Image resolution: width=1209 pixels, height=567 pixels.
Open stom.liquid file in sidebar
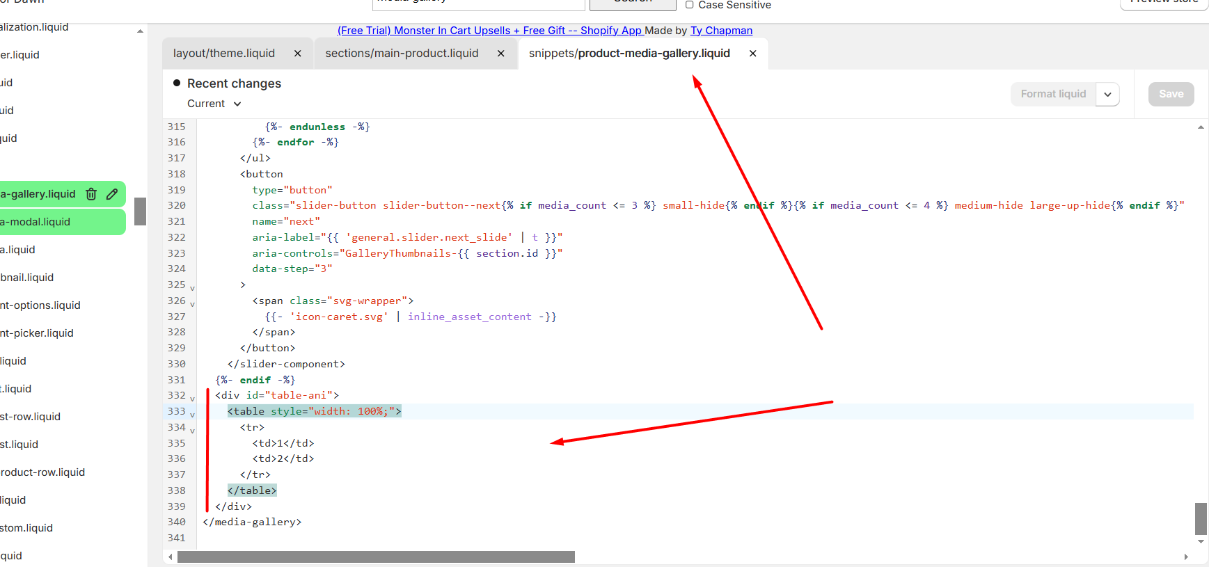click(26, 528)
